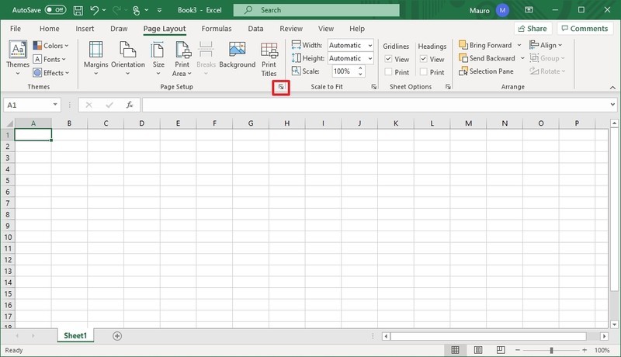Open the File tab
The image size is (621, 357).
tap(16, 29)
